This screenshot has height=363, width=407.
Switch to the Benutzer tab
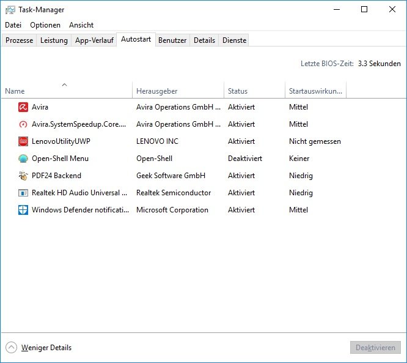(x=172, y=40)
